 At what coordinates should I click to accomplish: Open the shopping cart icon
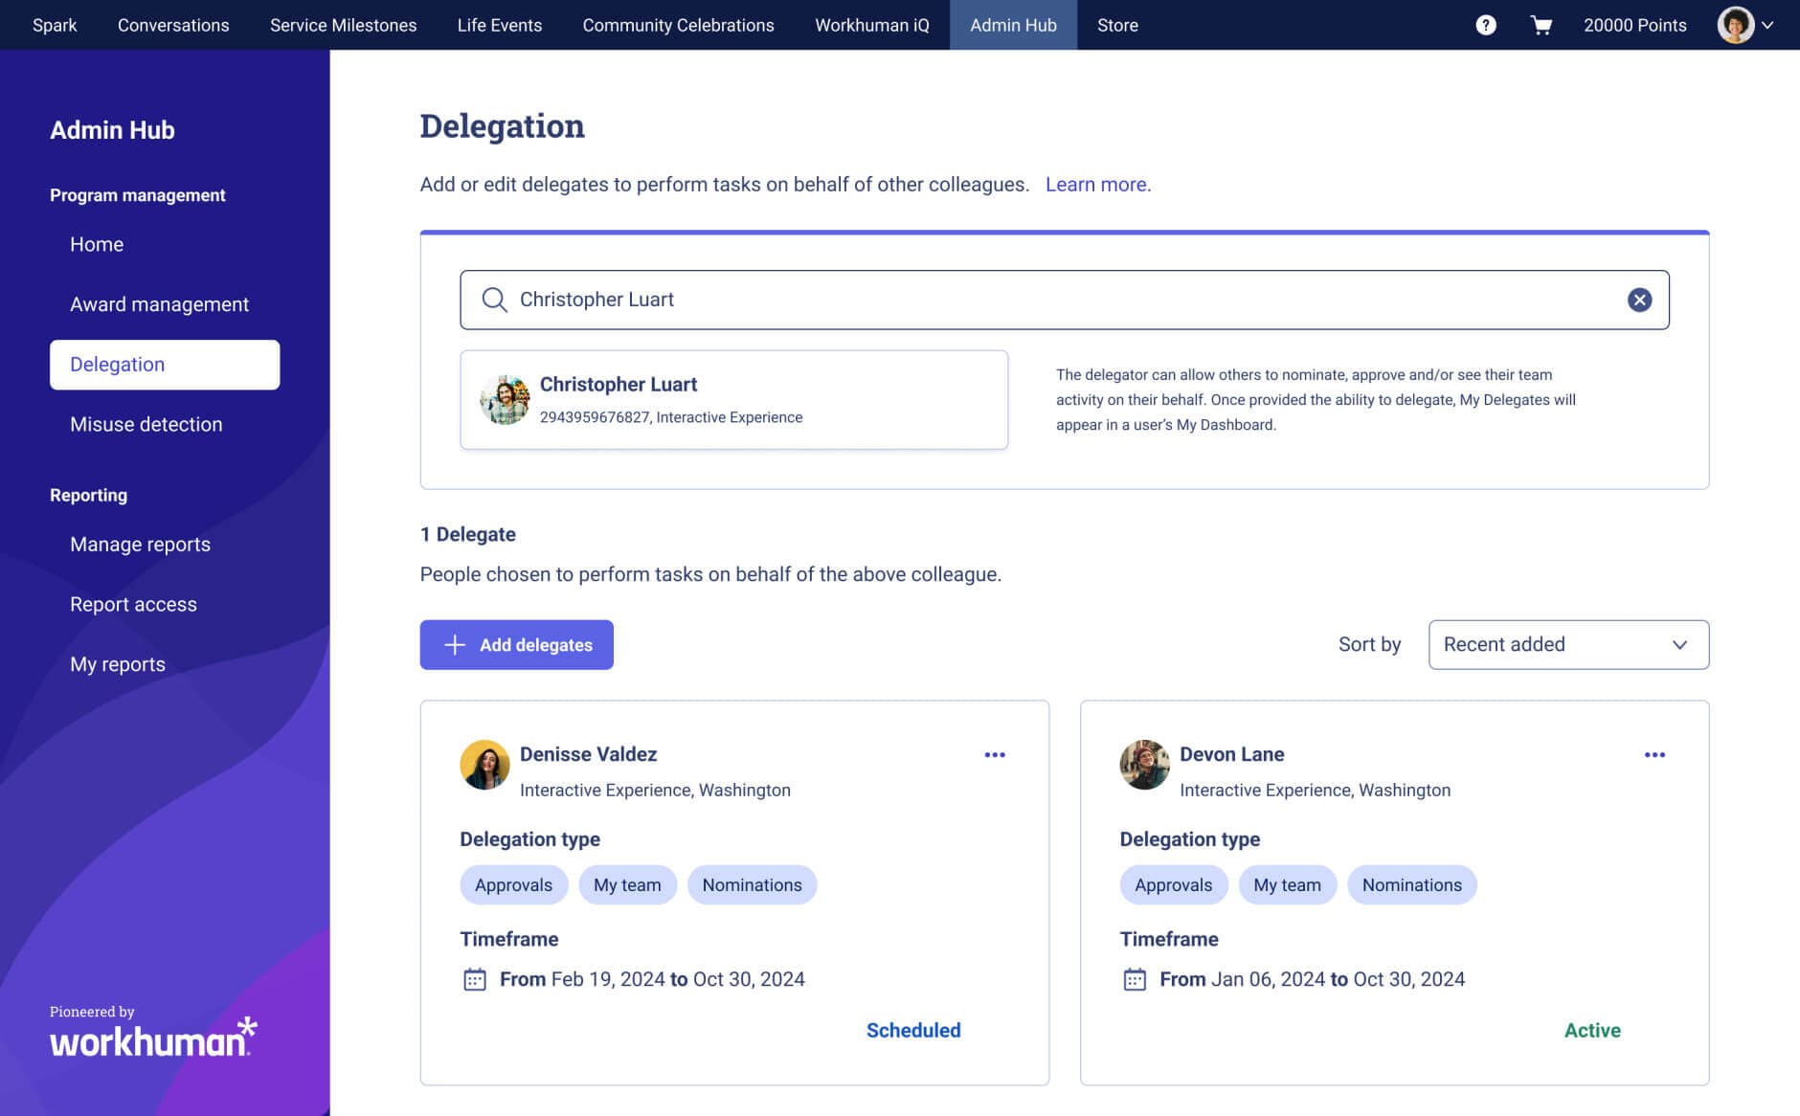[1542, 25]
